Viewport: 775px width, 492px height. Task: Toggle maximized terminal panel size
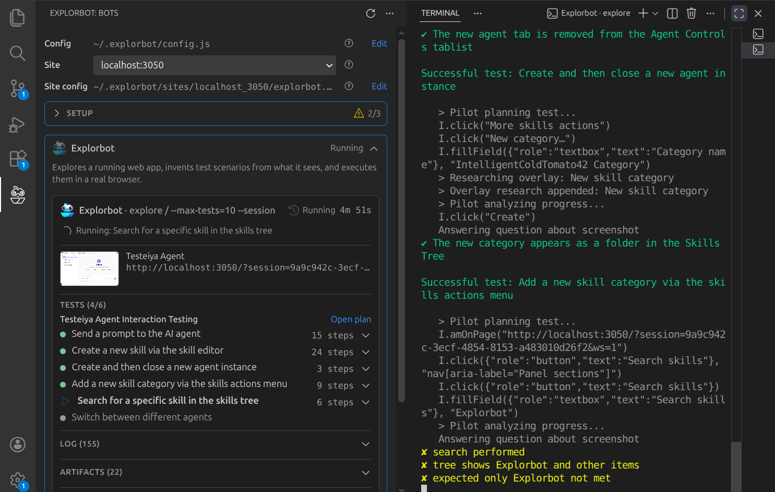pos(739,13)
